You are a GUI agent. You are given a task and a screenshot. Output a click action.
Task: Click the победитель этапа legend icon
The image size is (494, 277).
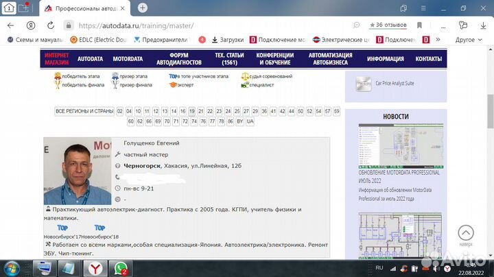coord(58,76)
